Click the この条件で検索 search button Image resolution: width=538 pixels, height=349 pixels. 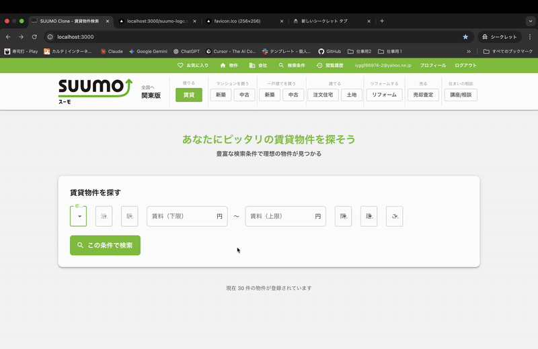point(105,245)
